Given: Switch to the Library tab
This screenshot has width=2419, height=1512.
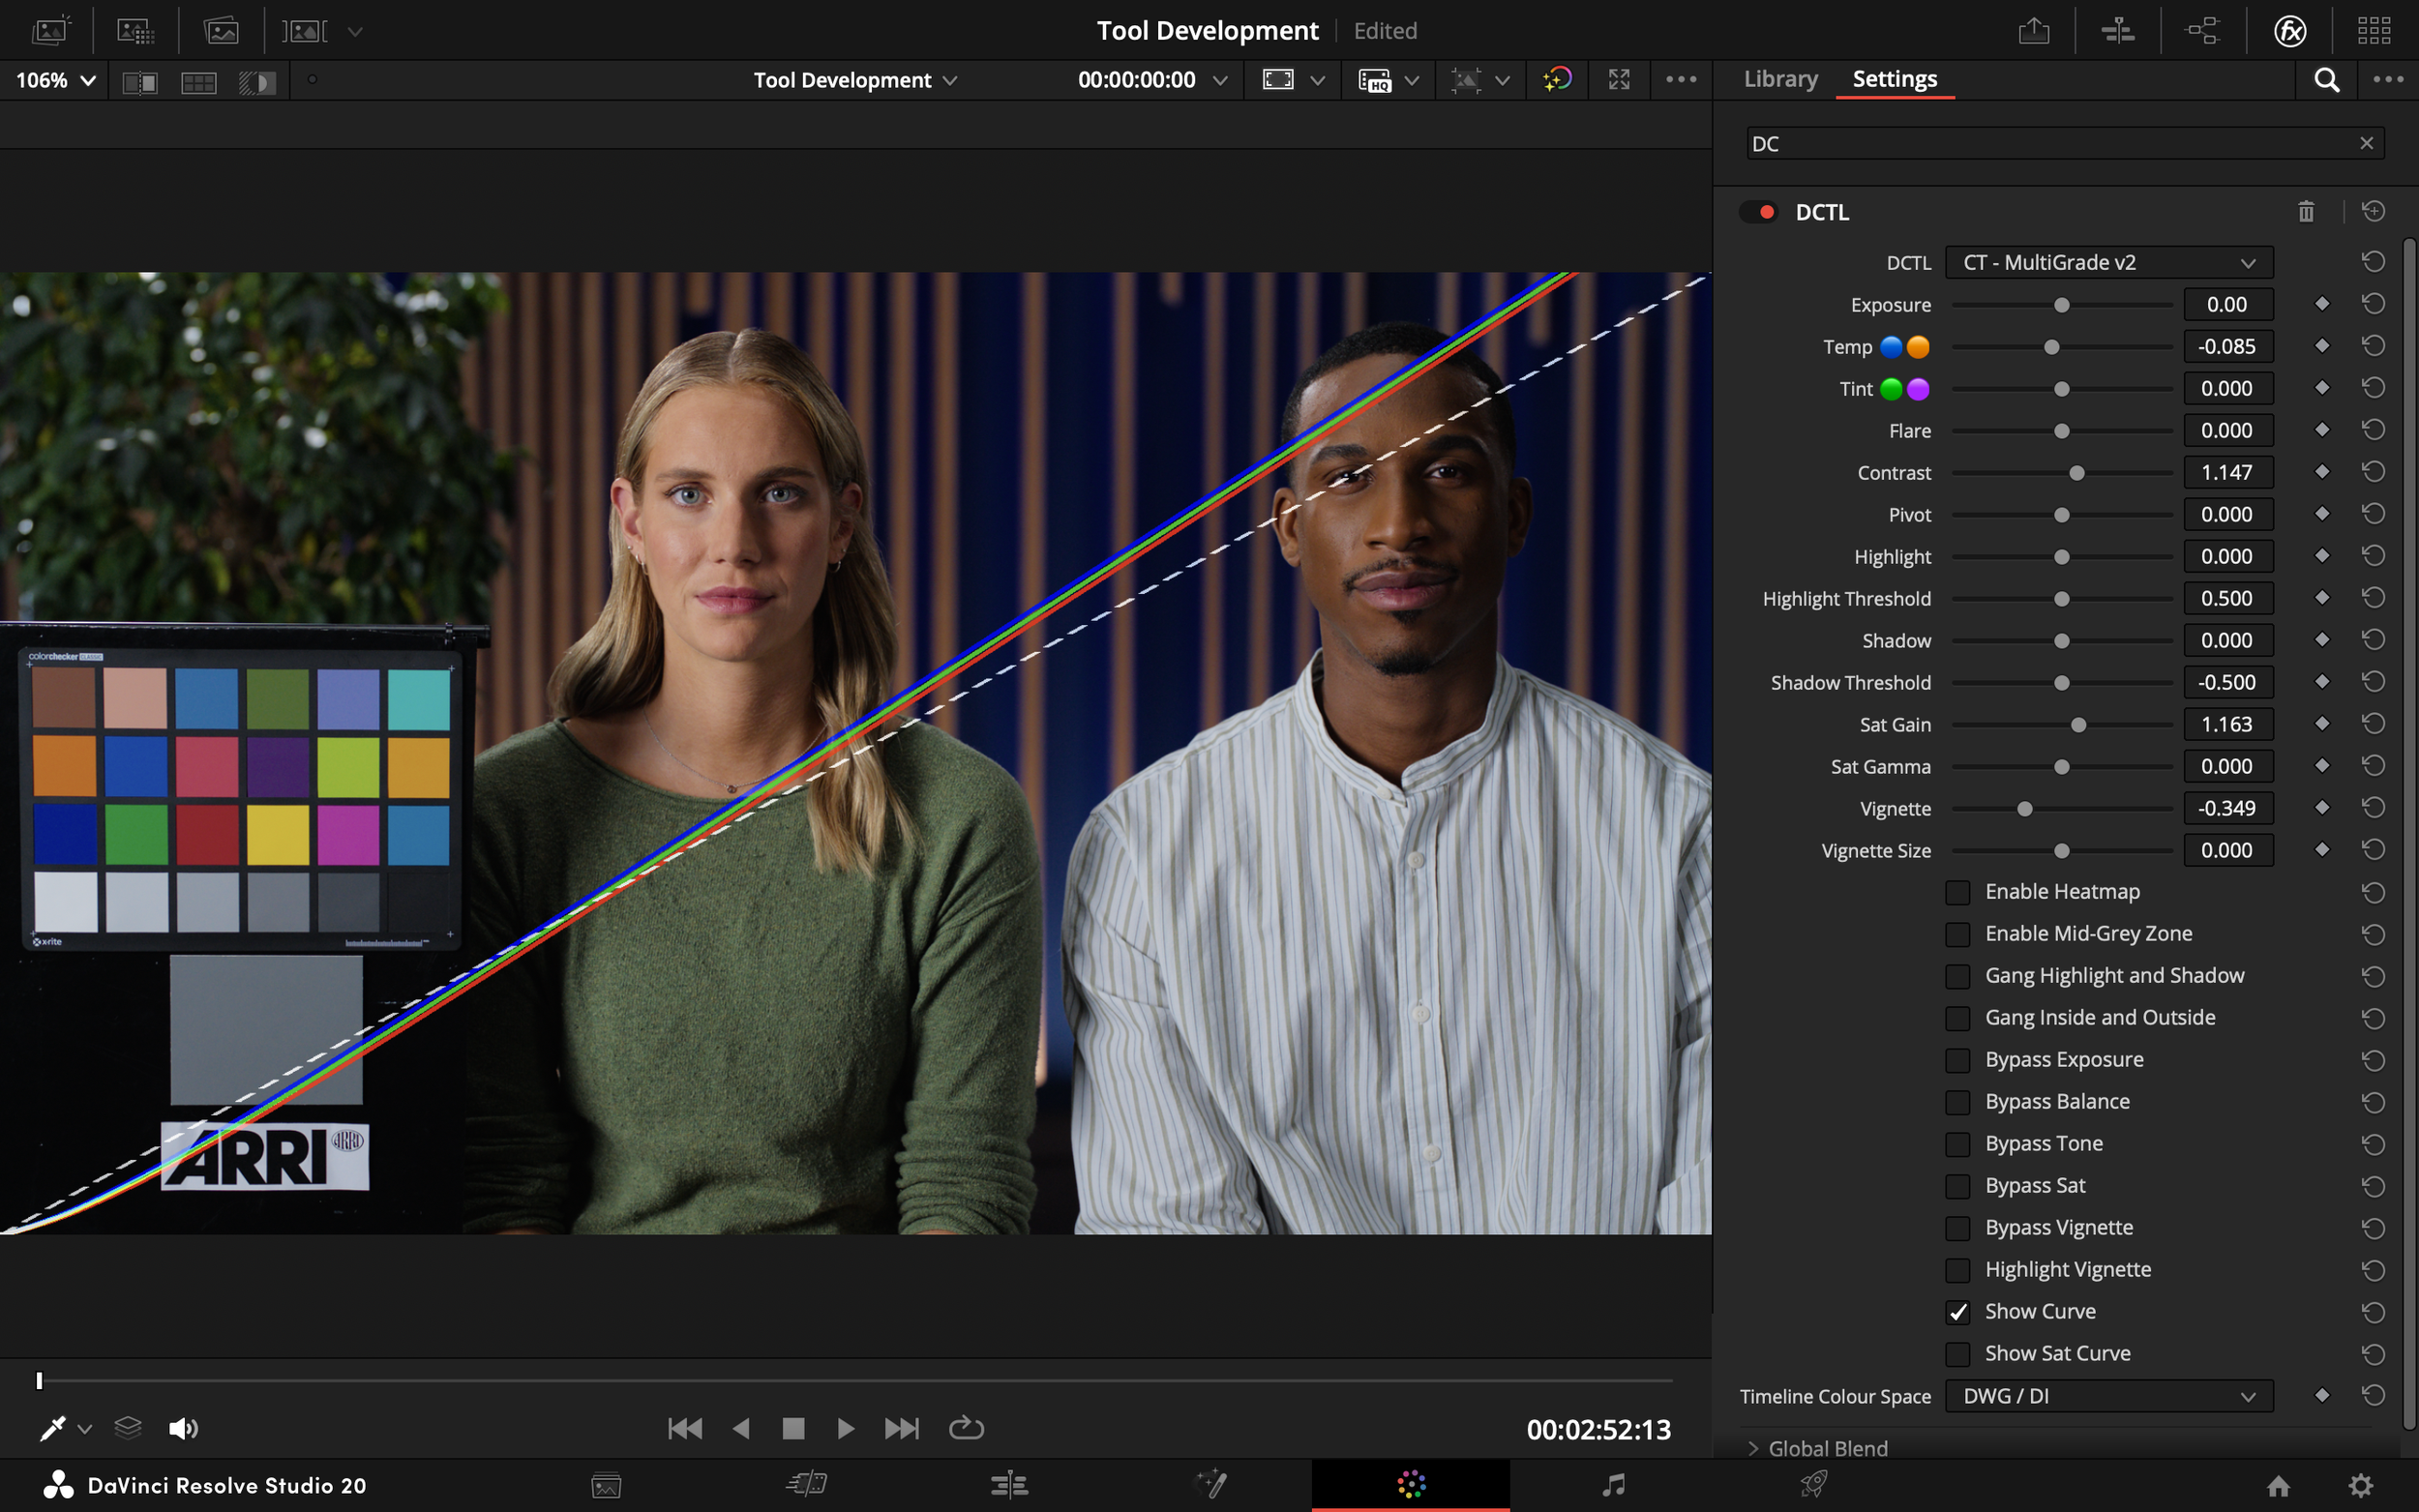Looking at the screenshot, I should pyautogui.click(x=1780, y=79).
